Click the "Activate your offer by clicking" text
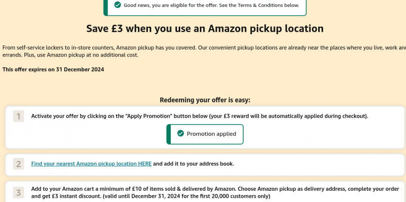The image size is (406, 202). click(75, 116)
